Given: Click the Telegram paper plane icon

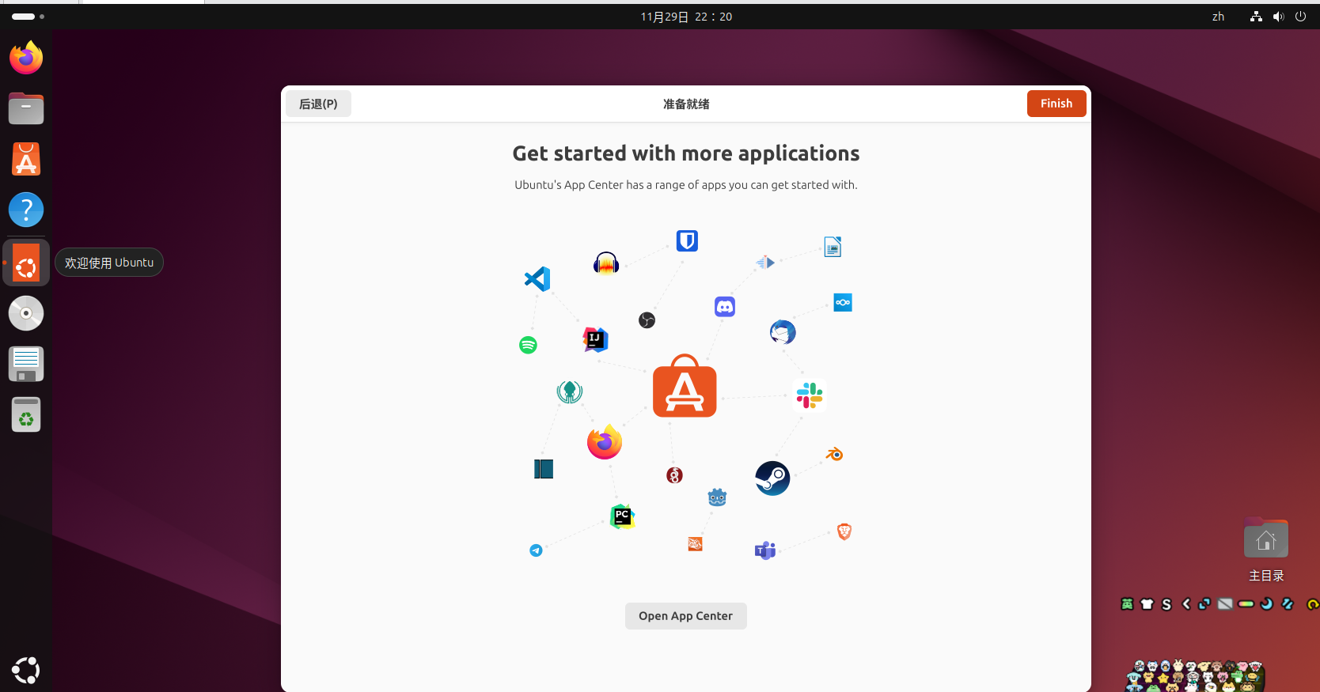Looking at the screenshot, I should click(536, 550).
